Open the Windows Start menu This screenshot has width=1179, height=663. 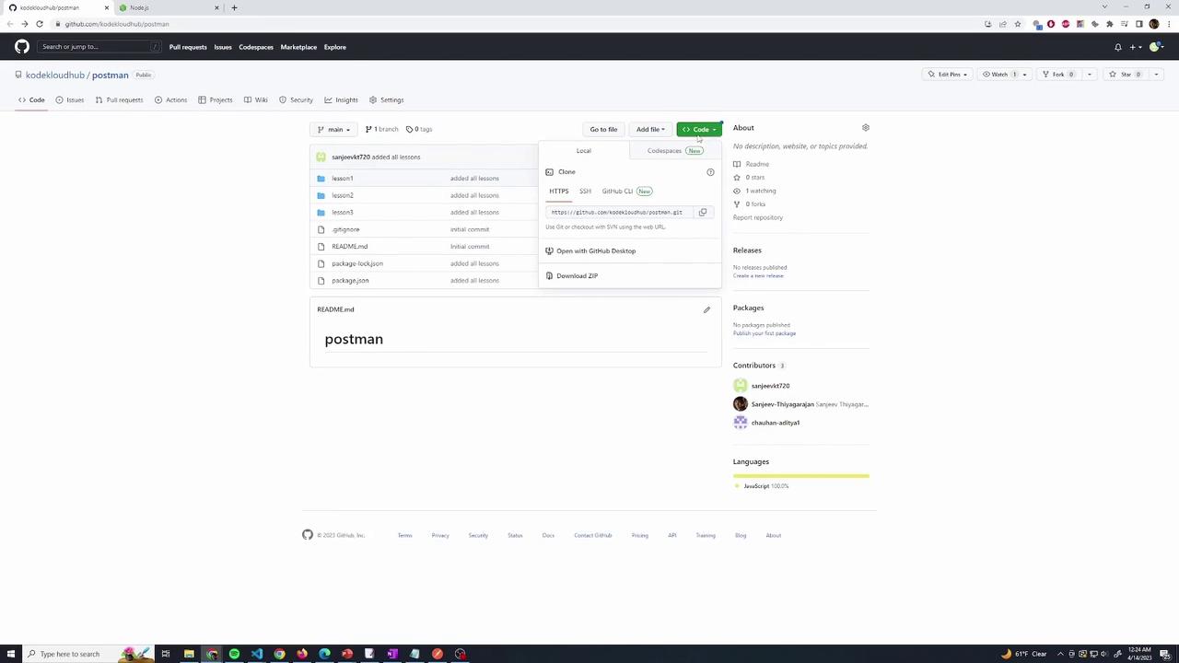tap(11, 654)
